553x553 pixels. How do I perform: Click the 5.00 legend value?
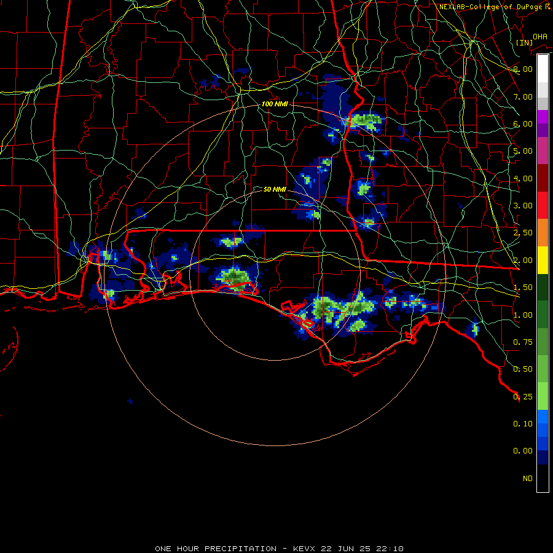coord(523,151)
